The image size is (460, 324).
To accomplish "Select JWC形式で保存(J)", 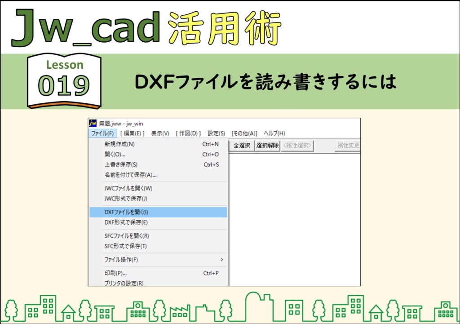I will point(159,199).
